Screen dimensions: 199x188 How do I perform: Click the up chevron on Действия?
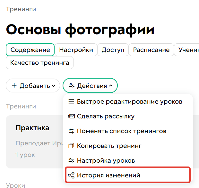[111, 86]
